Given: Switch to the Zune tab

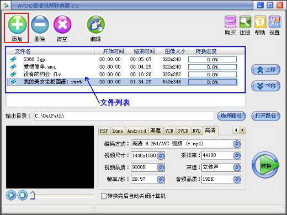Looking at the screenshot, I should click(118, 131).
